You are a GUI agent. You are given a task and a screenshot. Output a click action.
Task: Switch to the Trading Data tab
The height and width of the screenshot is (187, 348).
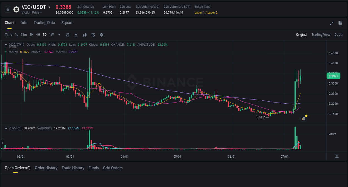[44, 23]
